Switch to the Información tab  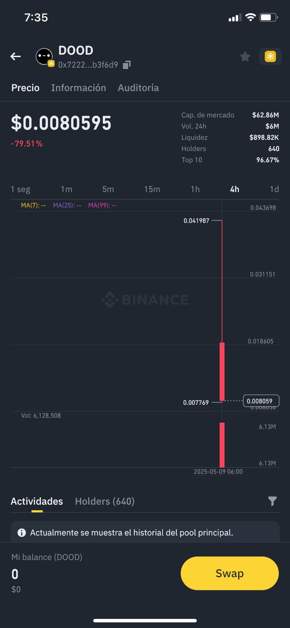tap(78, 88)
